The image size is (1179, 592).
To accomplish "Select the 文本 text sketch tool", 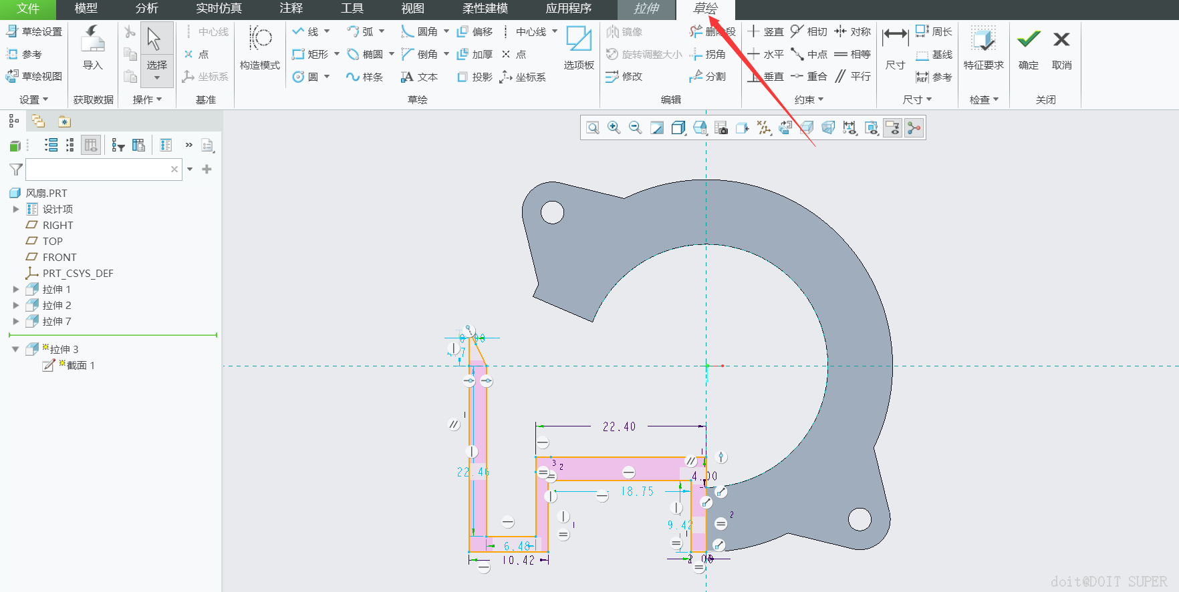I will pyautogui.click(x=419, y=77).
